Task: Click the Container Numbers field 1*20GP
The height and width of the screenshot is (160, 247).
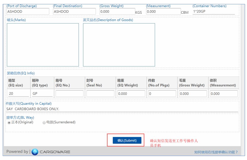Action: coord(214,11)
